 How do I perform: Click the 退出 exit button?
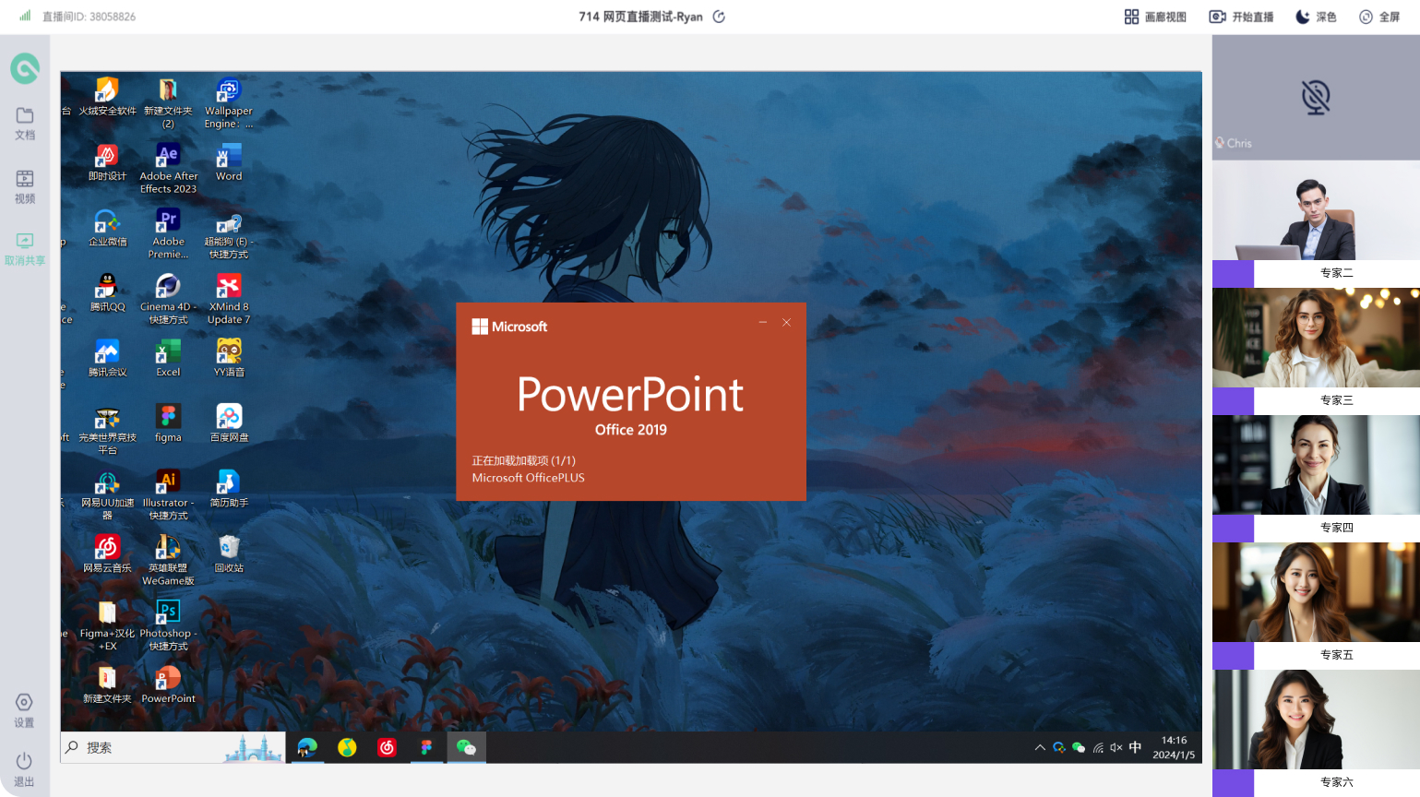24,769
